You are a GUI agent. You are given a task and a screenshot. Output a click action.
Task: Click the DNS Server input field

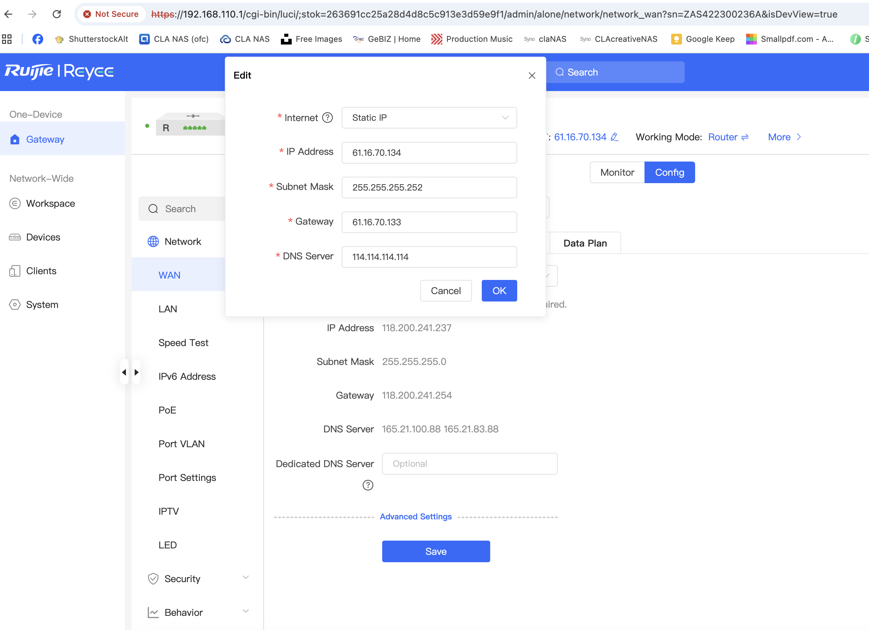pyautogui.click(x=429, y=257)
